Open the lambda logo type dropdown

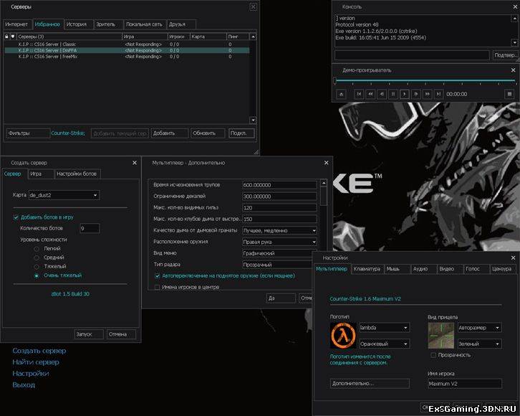pyautogui.click(x=385, y=328)
